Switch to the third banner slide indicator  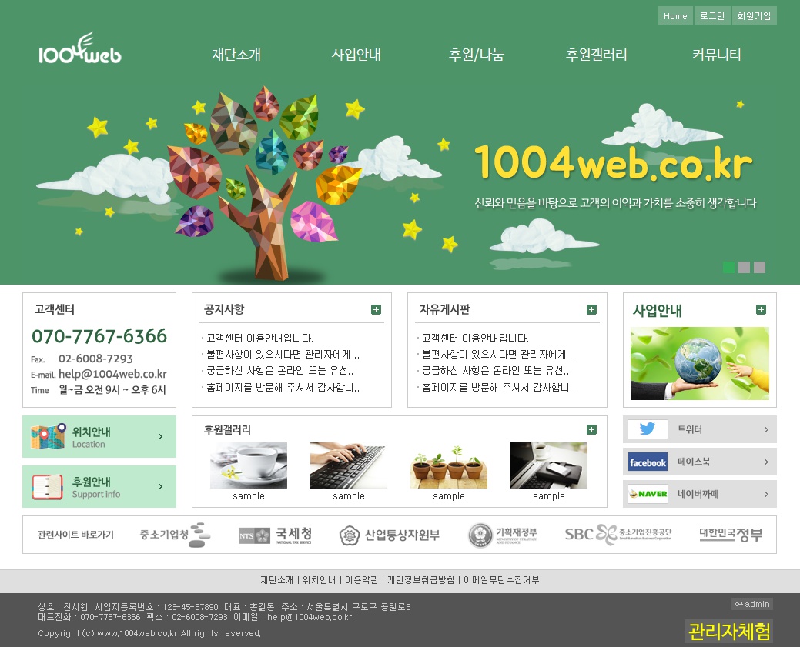coord(759,268)
